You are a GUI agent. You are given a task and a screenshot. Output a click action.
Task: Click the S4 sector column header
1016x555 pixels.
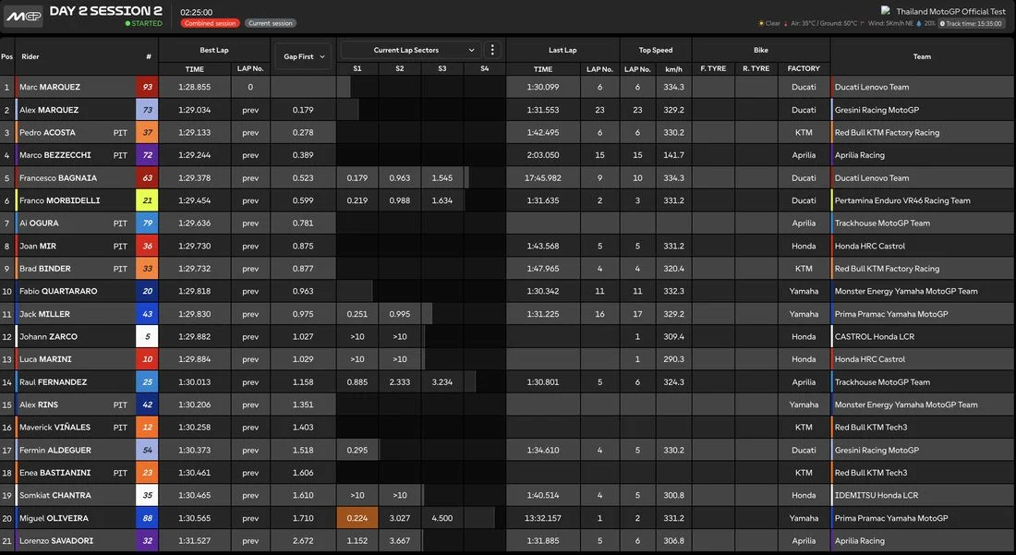484,68
